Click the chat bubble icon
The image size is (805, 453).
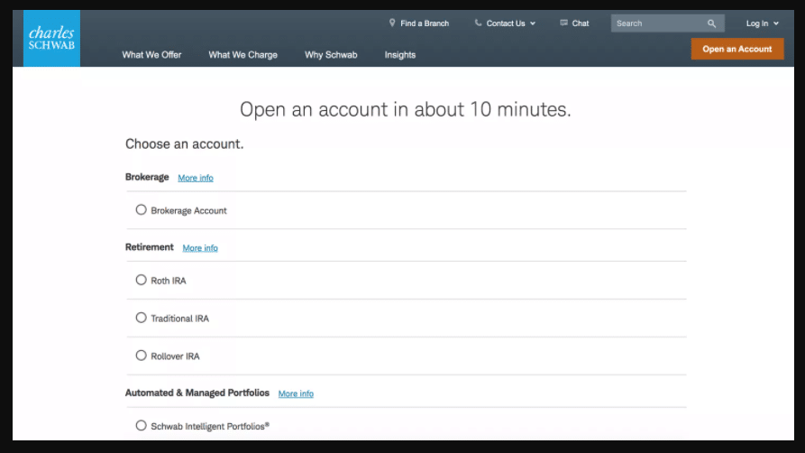coord(563,23)
